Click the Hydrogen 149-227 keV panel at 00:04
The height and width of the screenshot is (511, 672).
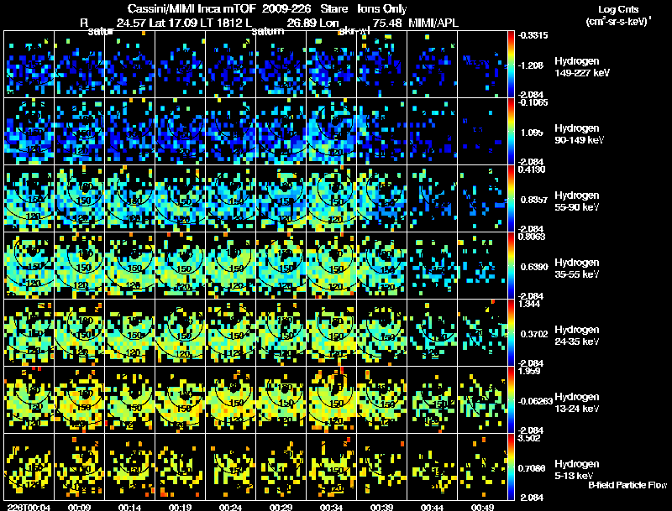pyautogui.click(x=29, y=65)
